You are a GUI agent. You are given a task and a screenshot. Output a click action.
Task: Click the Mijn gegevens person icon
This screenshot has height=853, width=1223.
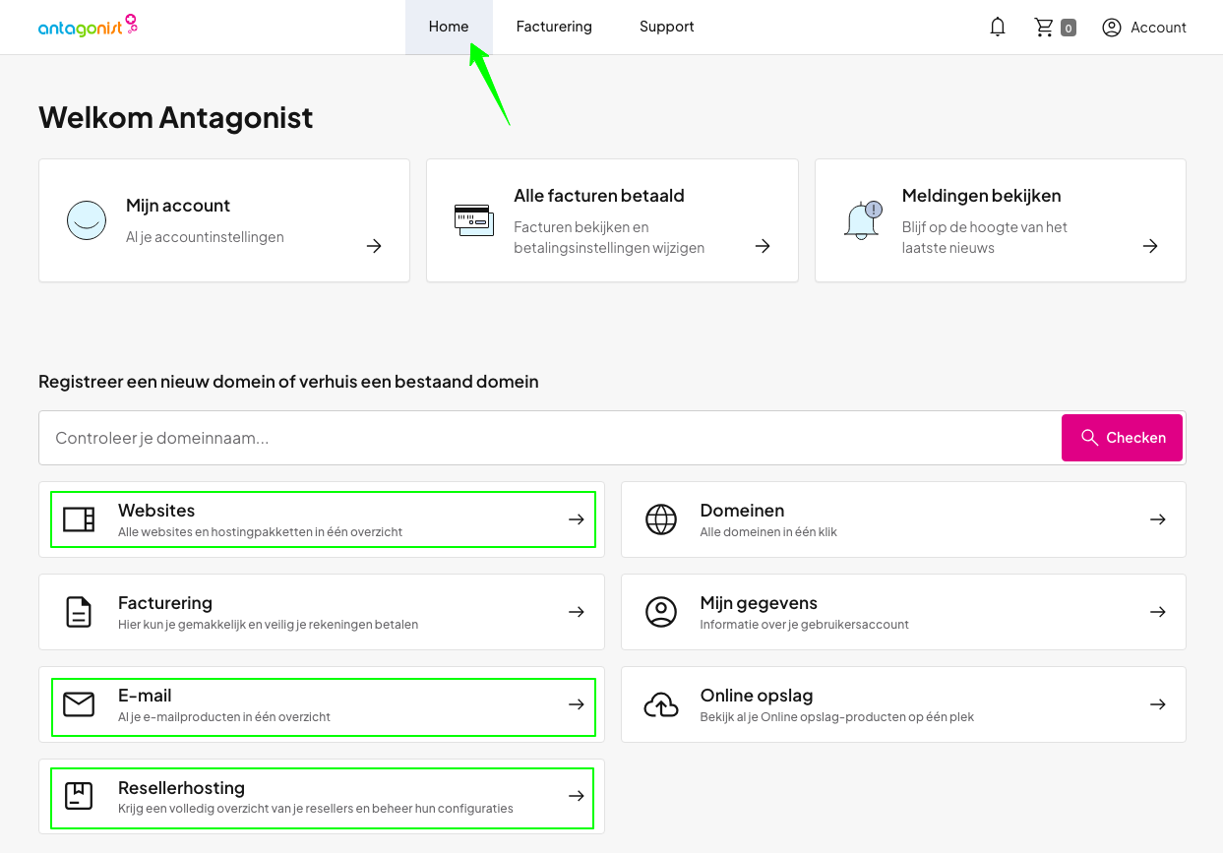point(661,612)
